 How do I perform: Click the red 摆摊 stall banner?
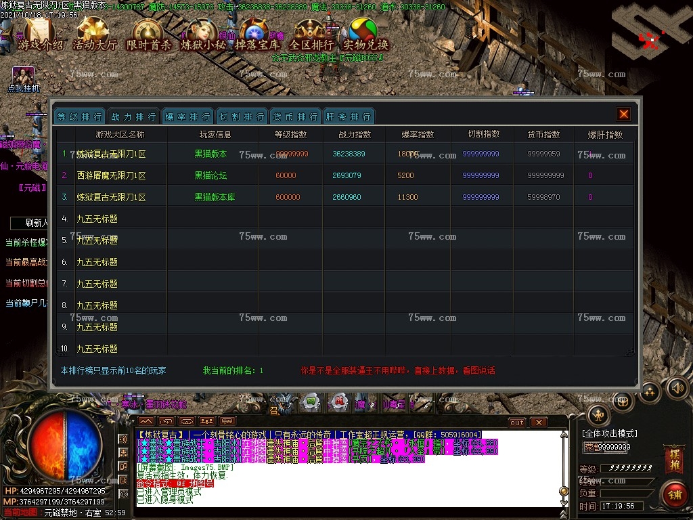(675, 460)
